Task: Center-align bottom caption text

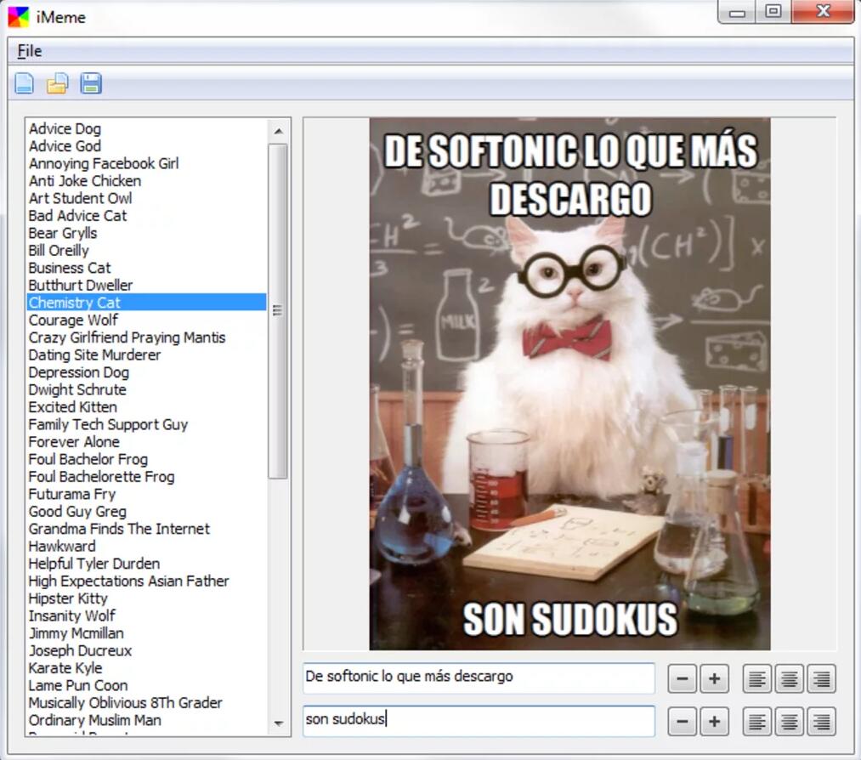Action: click(x=789, y=721)
